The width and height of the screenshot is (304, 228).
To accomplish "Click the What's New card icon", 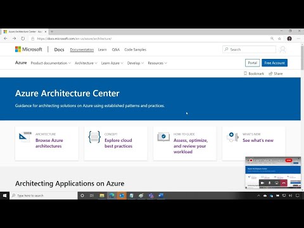I will [232, 137].
